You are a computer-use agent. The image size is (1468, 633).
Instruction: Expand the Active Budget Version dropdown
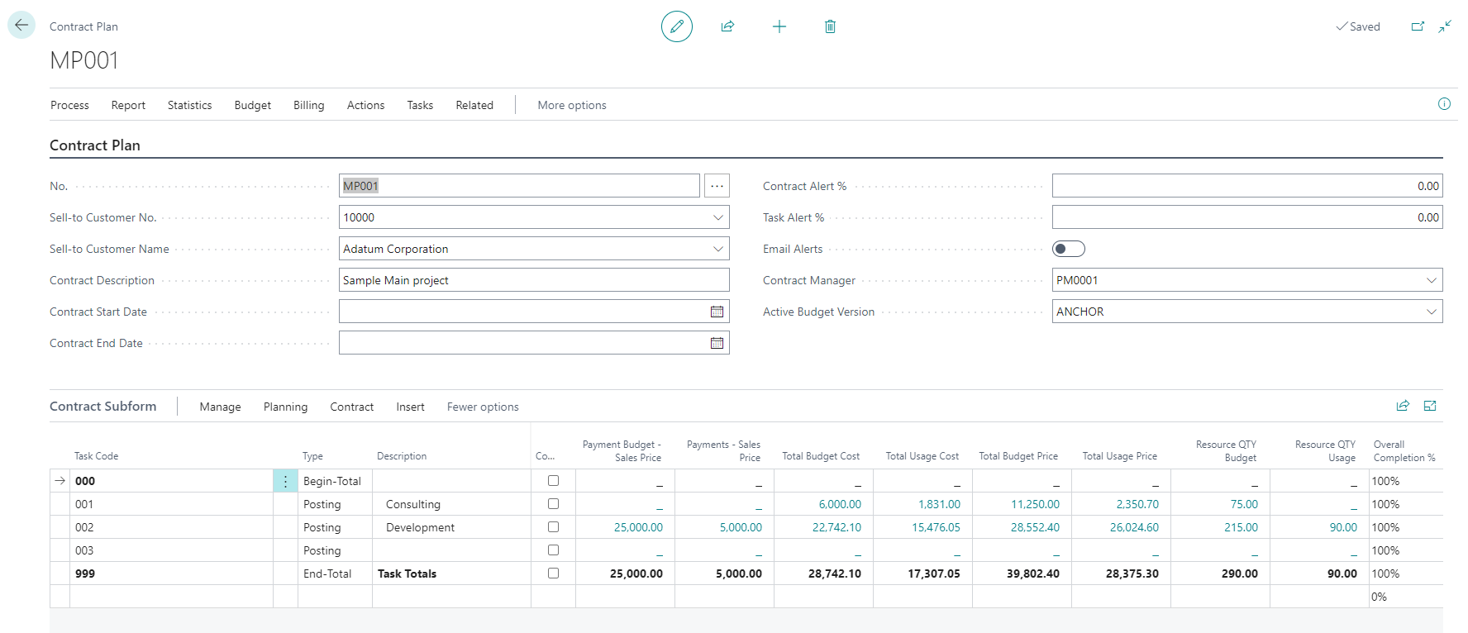coord(1431,312)
